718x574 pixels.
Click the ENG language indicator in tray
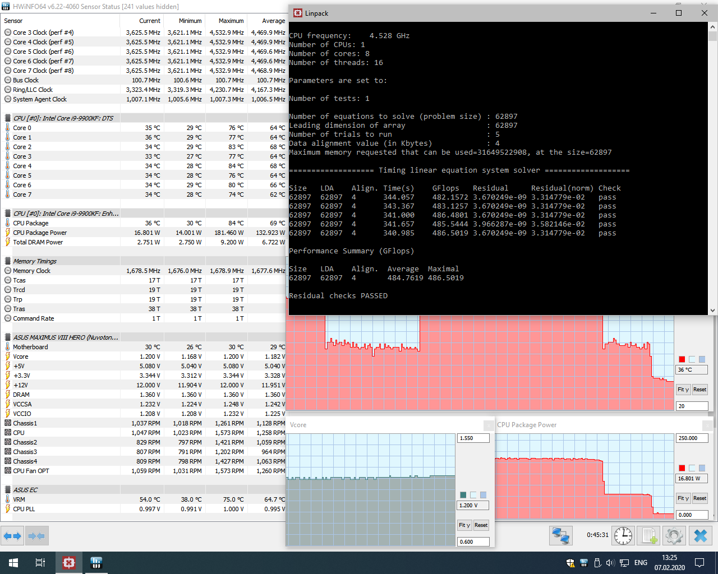coord(641,563)
